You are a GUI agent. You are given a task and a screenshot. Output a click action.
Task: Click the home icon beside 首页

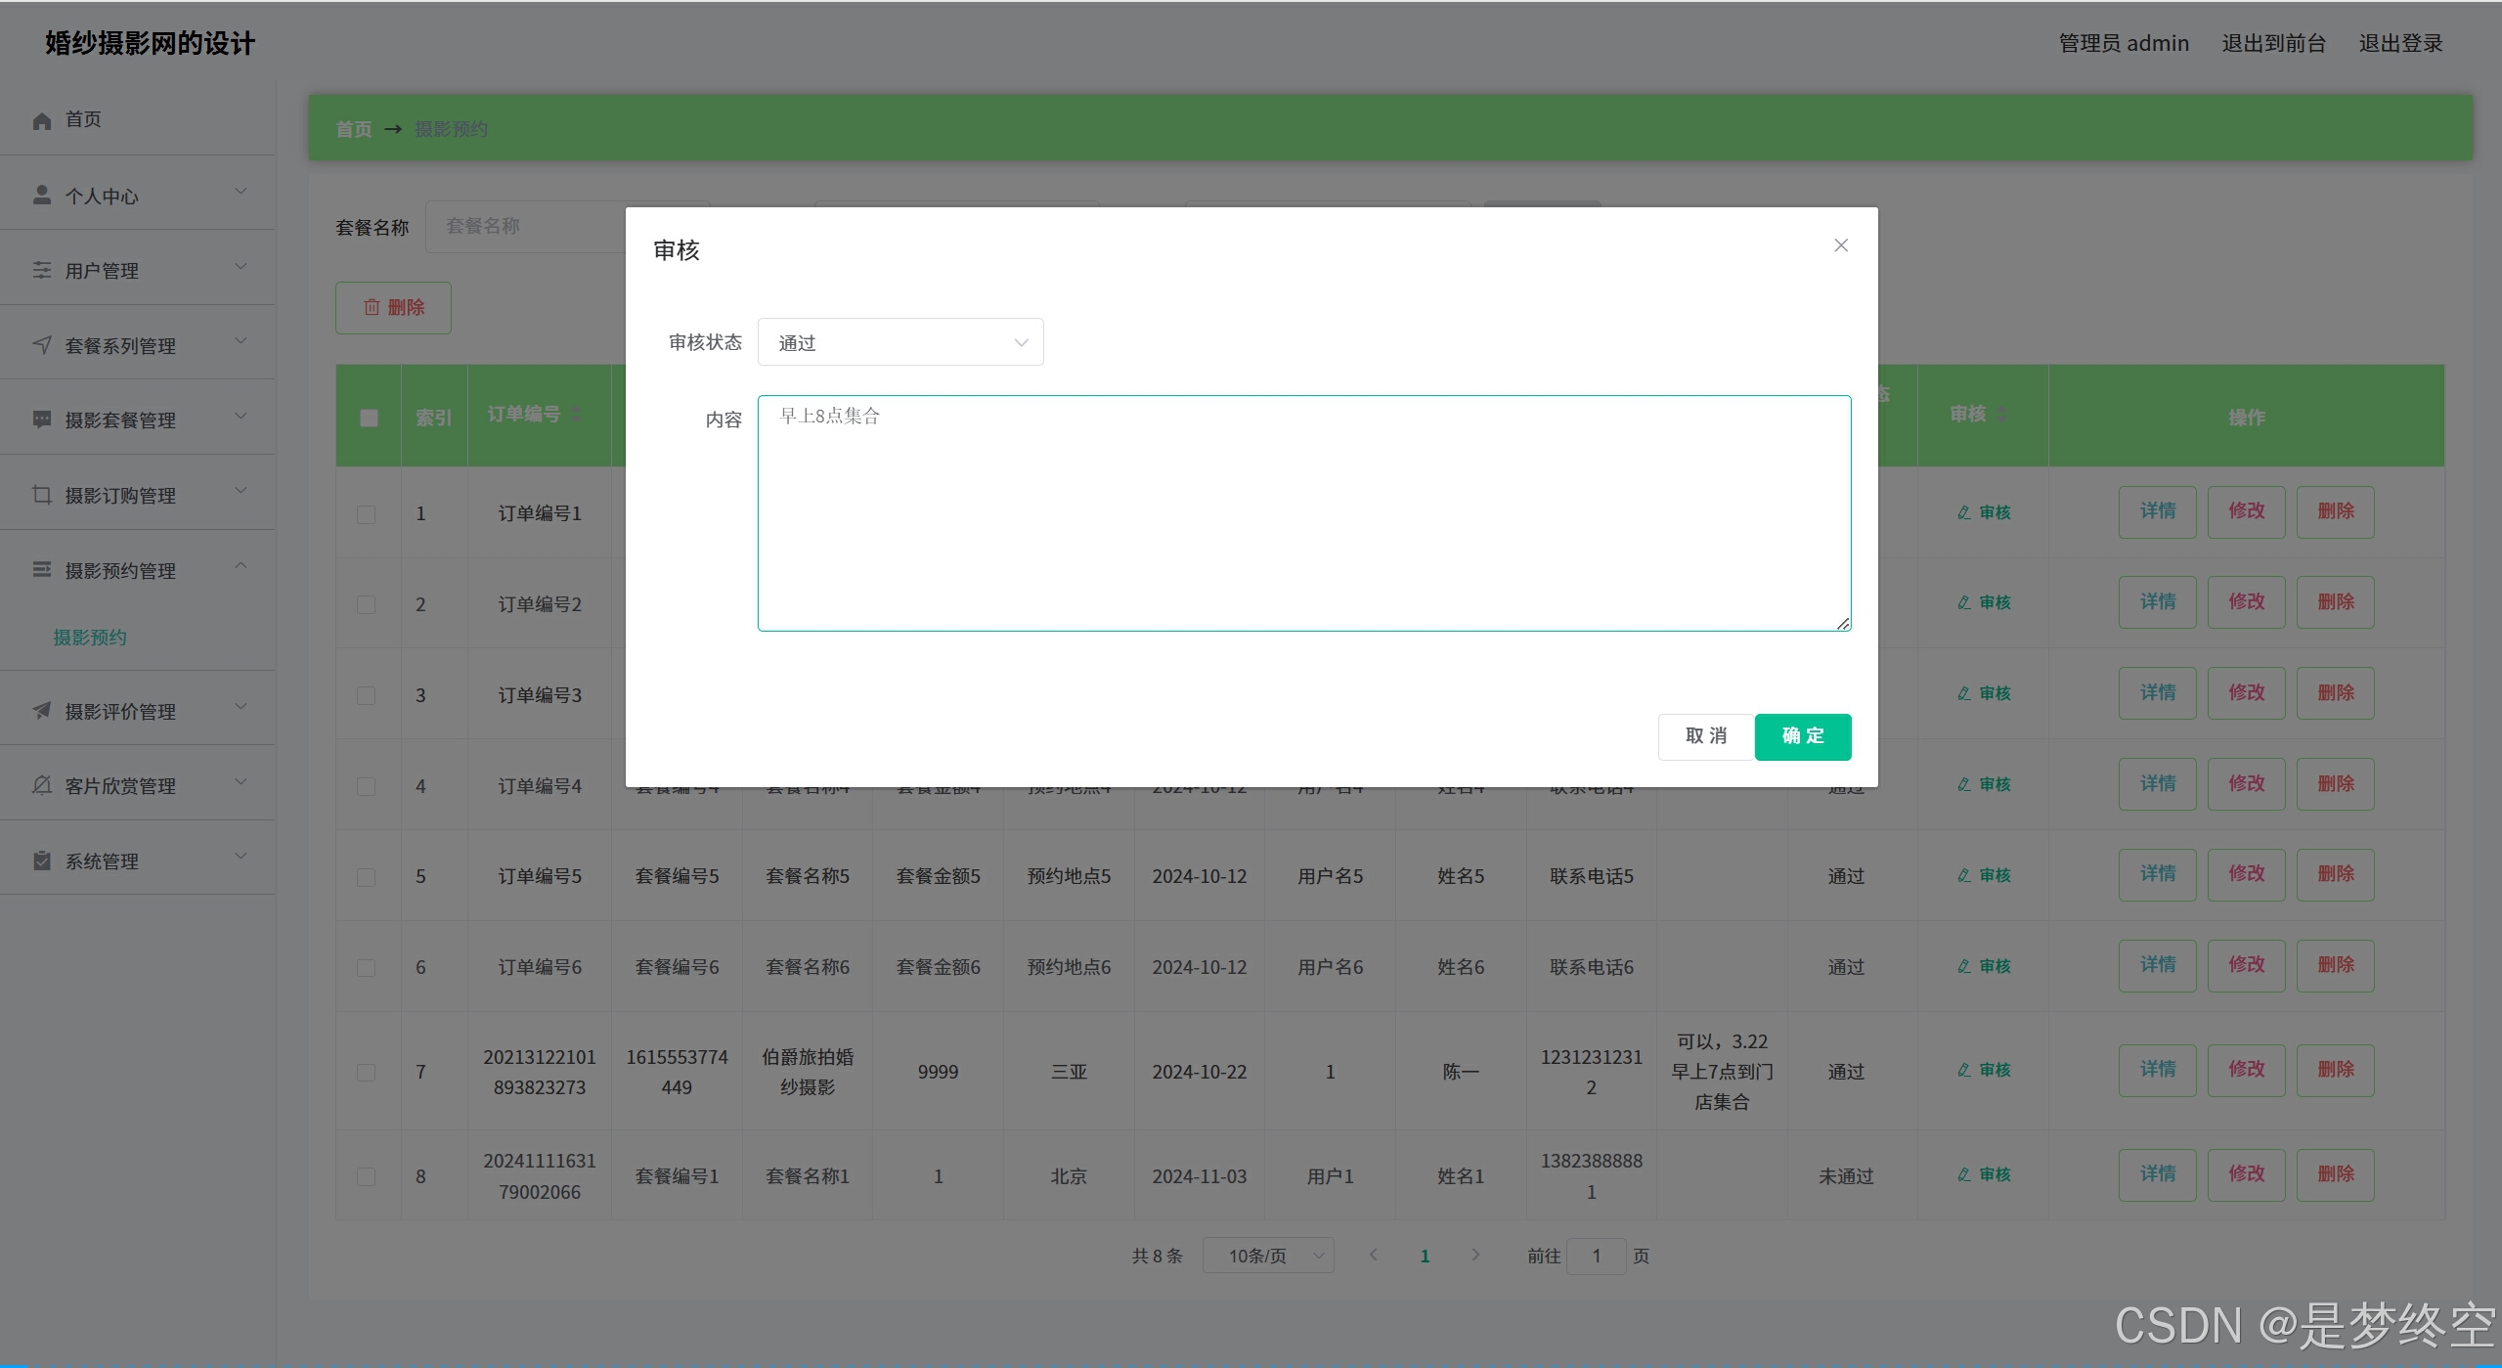click(41, 120)
